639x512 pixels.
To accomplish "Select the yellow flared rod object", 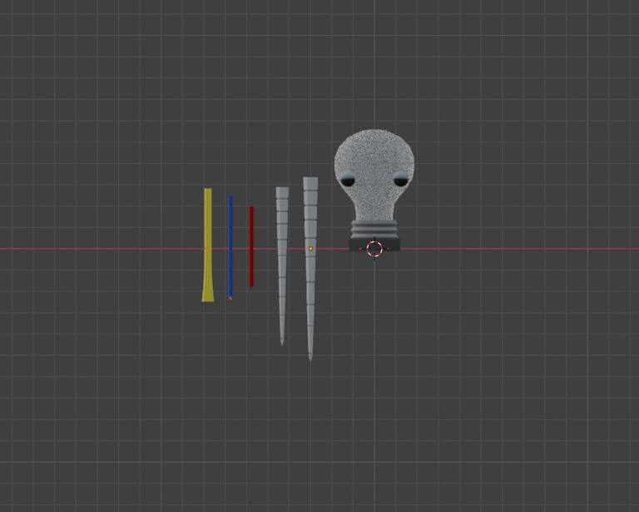I will [208, 245].
